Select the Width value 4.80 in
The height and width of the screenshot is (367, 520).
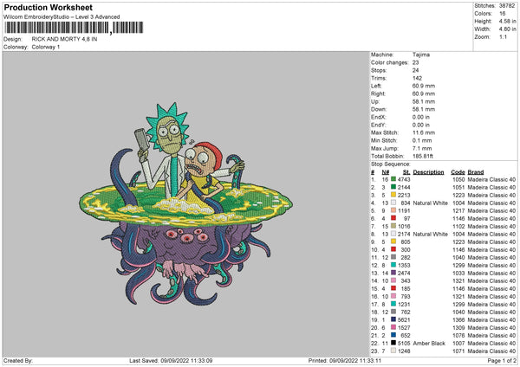[507, 29]
